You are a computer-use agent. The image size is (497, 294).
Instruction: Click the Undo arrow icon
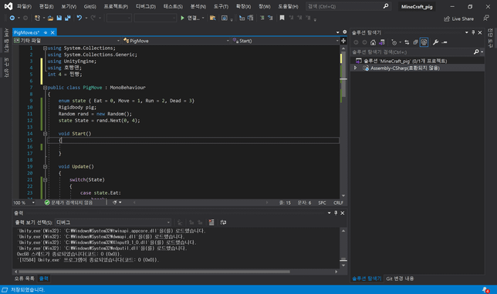point(79,18)
